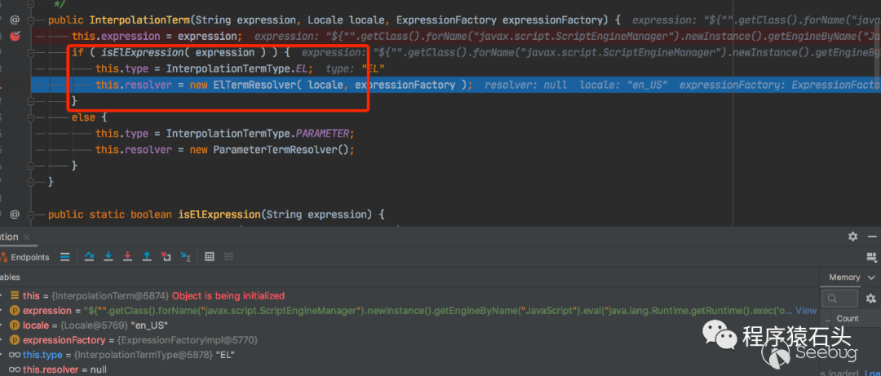881x376 pixels.
Task: Toggle breakpoint on this.expression line
Action: coord(15,36)
